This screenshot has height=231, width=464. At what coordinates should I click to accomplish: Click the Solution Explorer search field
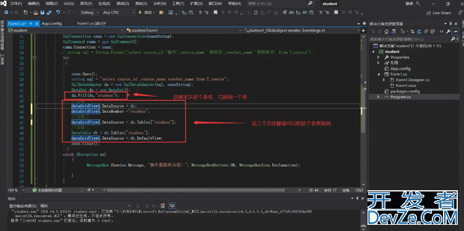coord(410,39)
